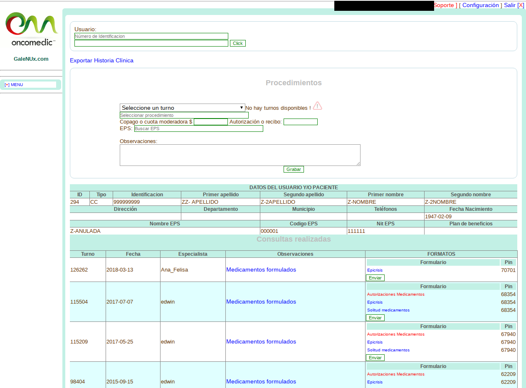Click the Seleccionar procedimiento field
The height and width of the screenshot is (388, 526).
(x=184, y=115)
